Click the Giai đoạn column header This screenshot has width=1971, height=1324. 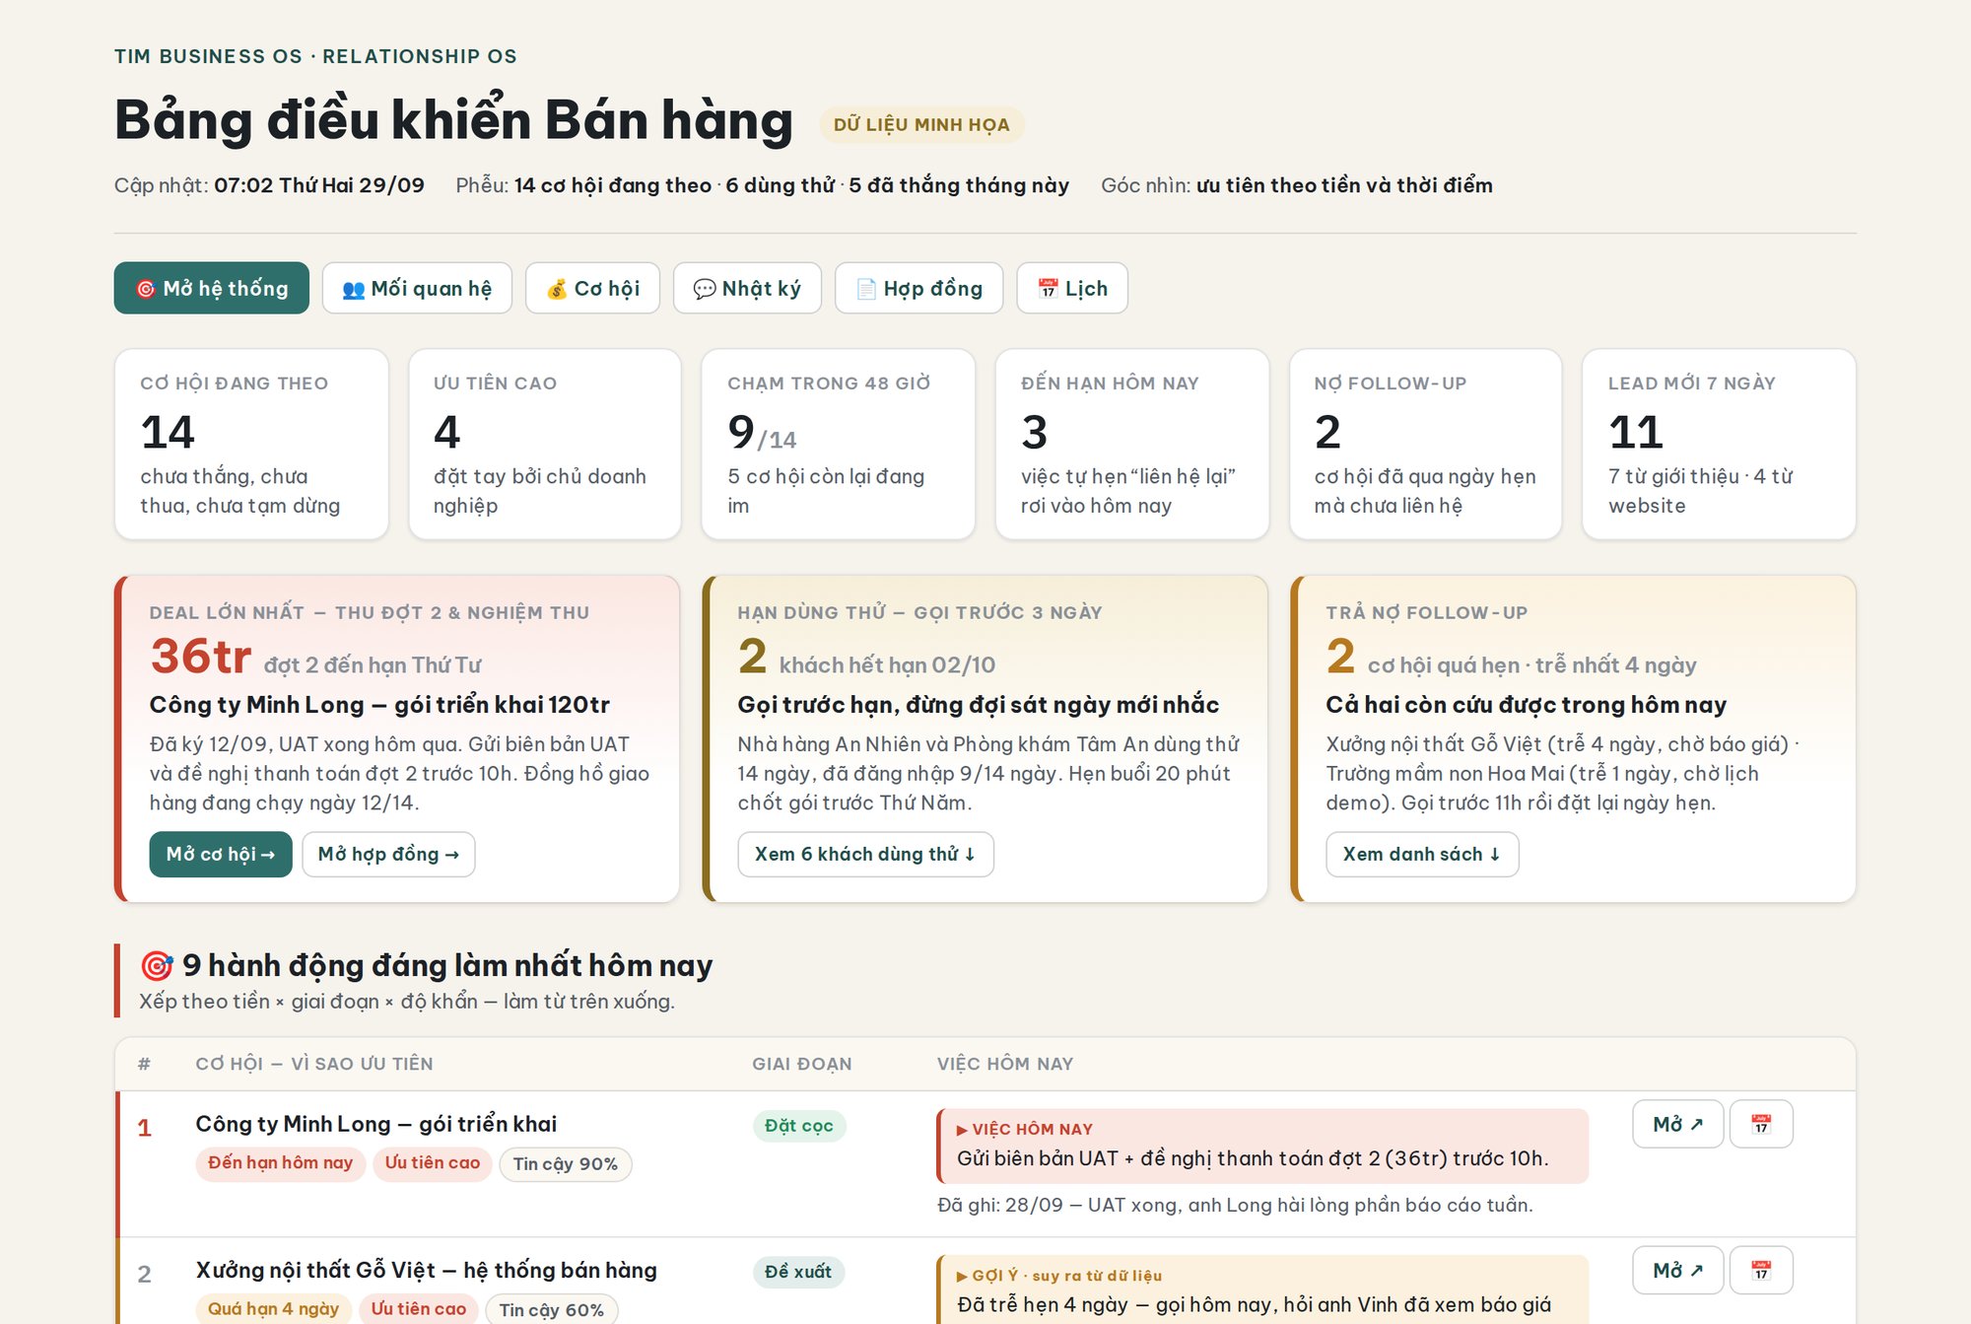pos(802,1064)
